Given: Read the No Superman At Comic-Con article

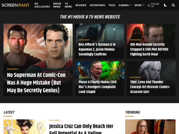Looking at the screenshot, I should 36,82.
